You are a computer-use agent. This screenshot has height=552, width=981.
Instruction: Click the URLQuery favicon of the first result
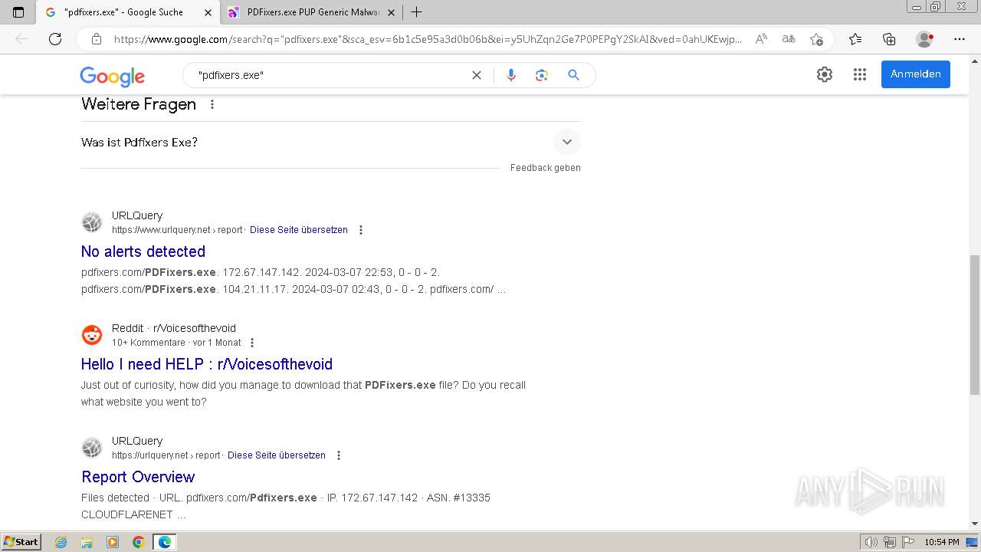92,222
